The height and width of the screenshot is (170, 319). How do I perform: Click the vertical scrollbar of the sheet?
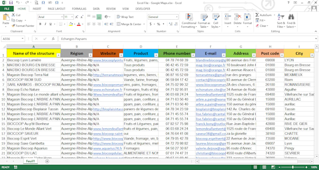click(317, 101)
